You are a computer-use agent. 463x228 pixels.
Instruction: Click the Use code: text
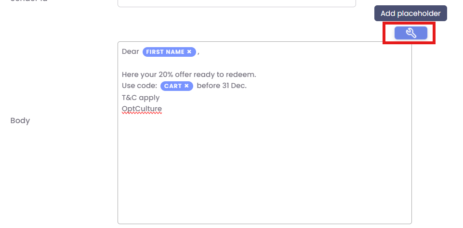[x=139, y=86]
